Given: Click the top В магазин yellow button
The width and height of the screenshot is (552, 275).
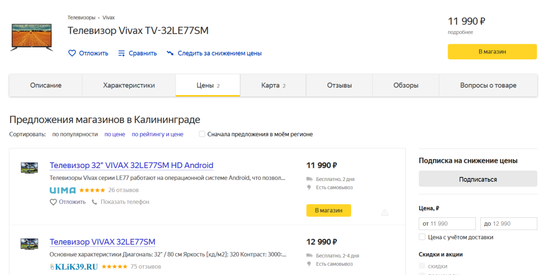Looking at the screenshot, I should (x=492, y=51).
